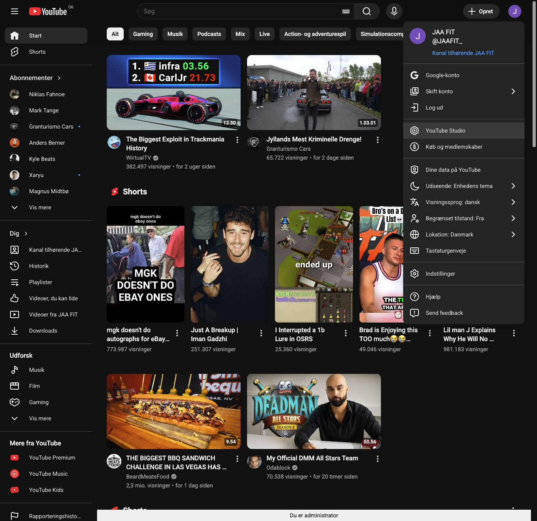The height and width of the screenshot is (521, 537).
Task: Expand Udseende: Enhedens tema submenu
Action: click(x=464, y=186)
